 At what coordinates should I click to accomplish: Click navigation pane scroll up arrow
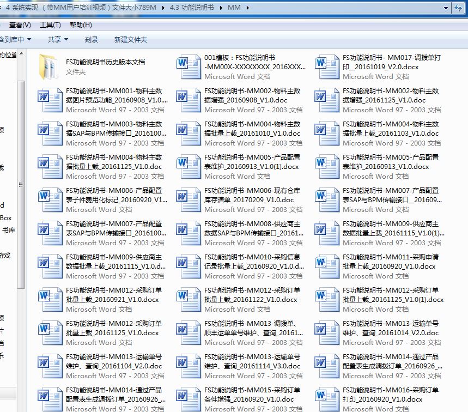[x=21, y=54]
